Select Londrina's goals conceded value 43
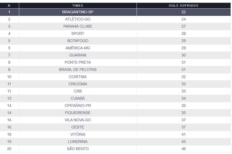 coord(183,142)
